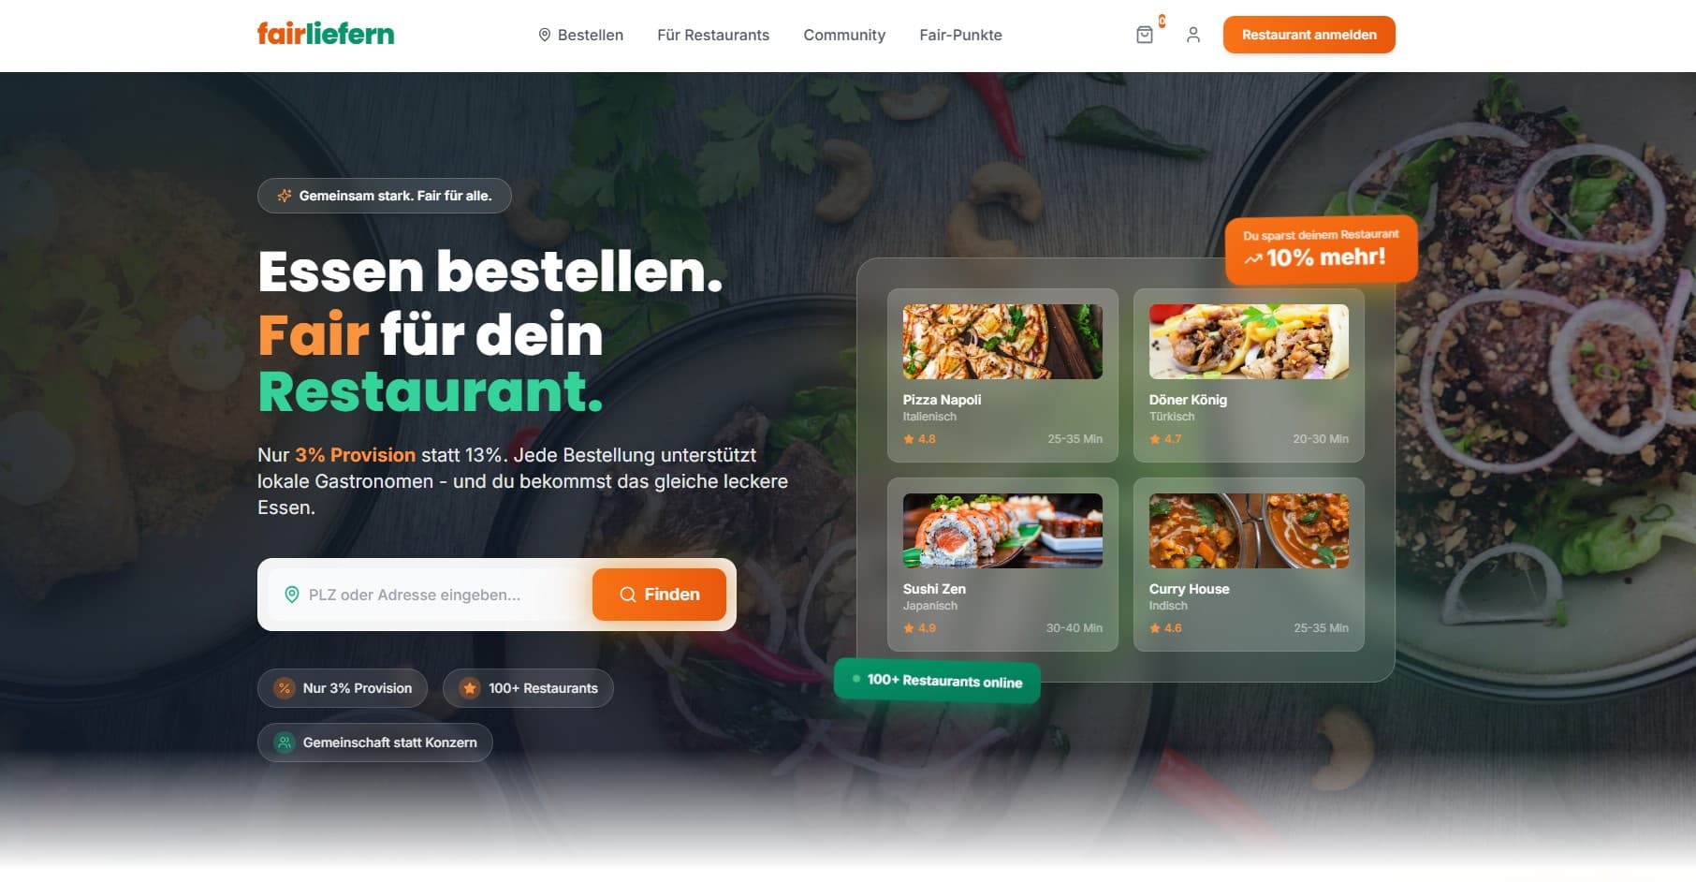Go to Für Restaurants page

pyautogui.click(x=713, y=35)
